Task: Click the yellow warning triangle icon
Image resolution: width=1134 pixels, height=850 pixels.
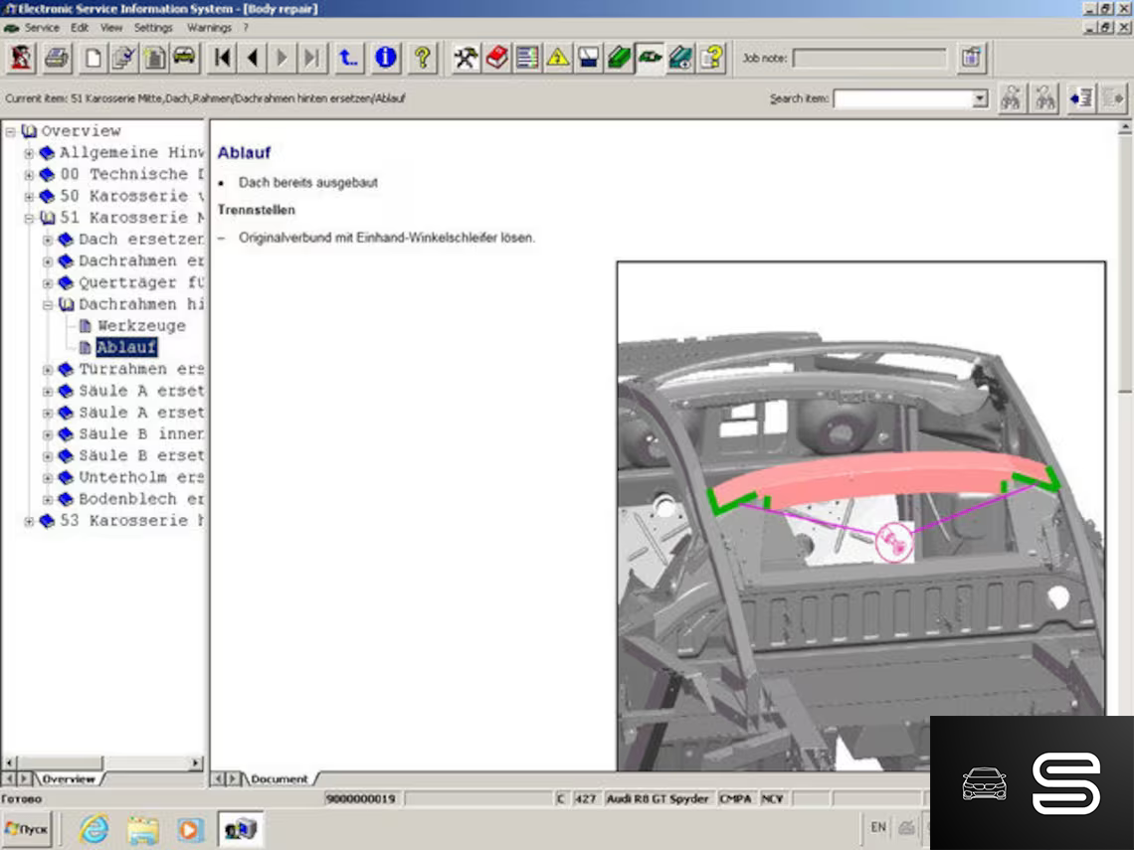Action: click(558, 58)
